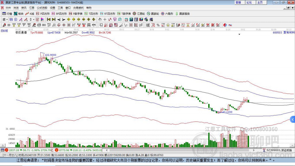The height and width of the screenshot is (166, 295).
Task: Open the calendar icon in toolbar
Action: click(126, 20)
